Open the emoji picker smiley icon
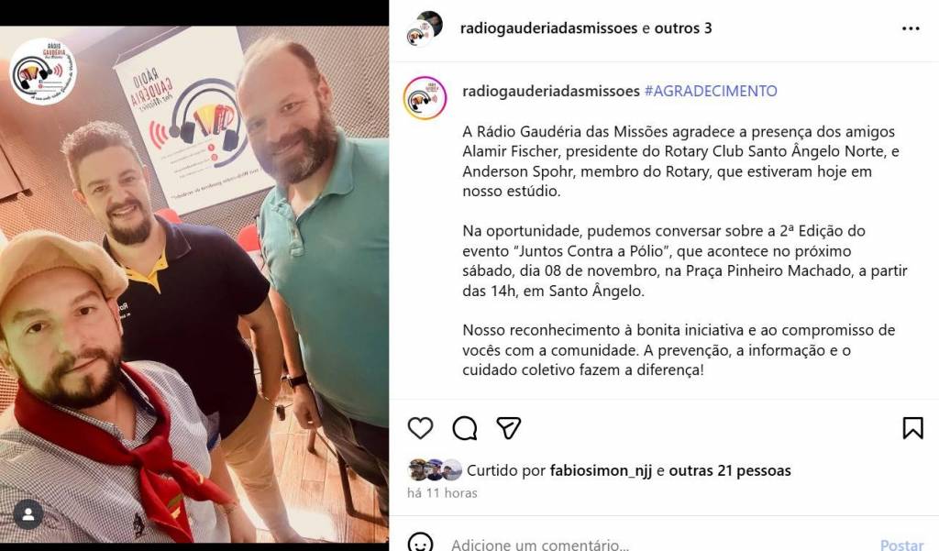This screenshot has width=939, height=551. (x=420, y=543)
